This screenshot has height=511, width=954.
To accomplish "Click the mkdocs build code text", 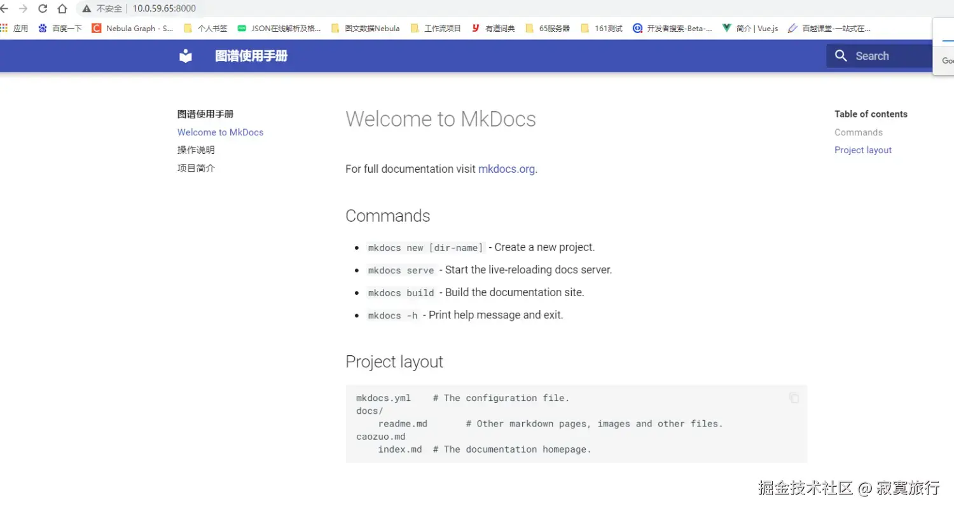I will pos(401,293).
